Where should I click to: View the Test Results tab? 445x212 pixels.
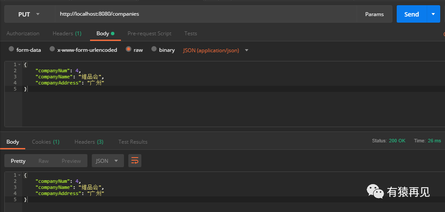[x=133, y=141]
